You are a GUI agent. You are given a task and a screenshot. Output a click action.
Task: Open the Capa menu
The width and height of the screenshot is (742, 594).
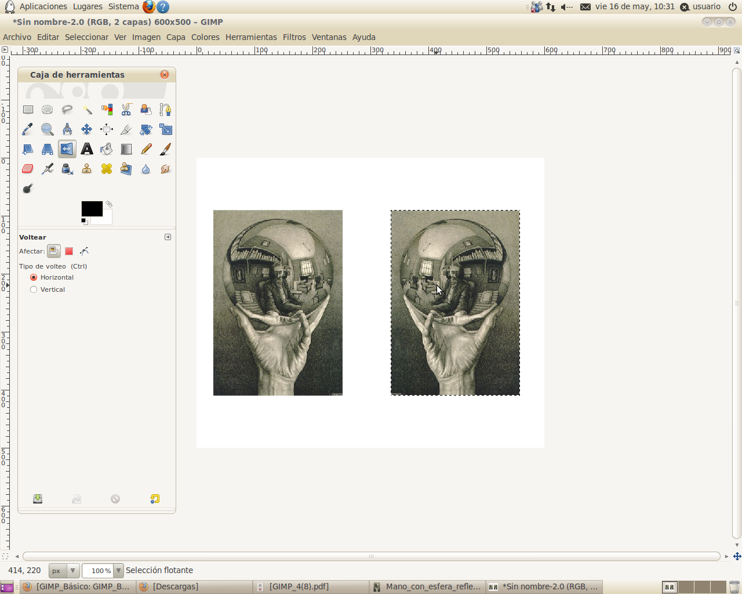click(x=176, y=37)
